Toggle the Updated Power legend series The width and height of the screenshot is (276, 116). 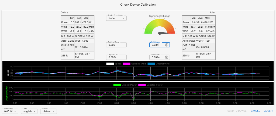(x=142, y=85)
